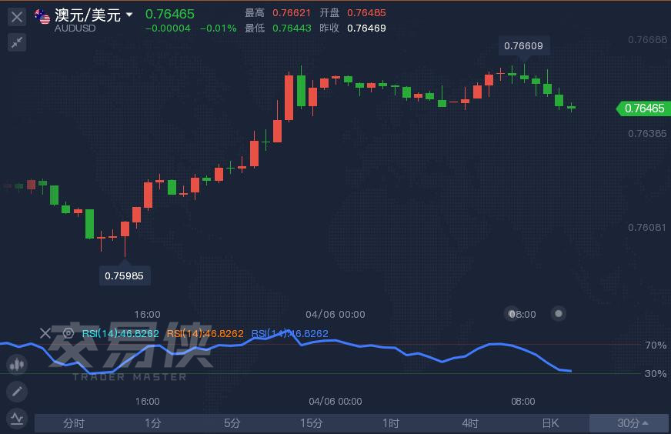Image resolution: width=671 pixels, height=434 pixels.
Task: Select the 15分 timeframe tab
Action: click(311, 423)
